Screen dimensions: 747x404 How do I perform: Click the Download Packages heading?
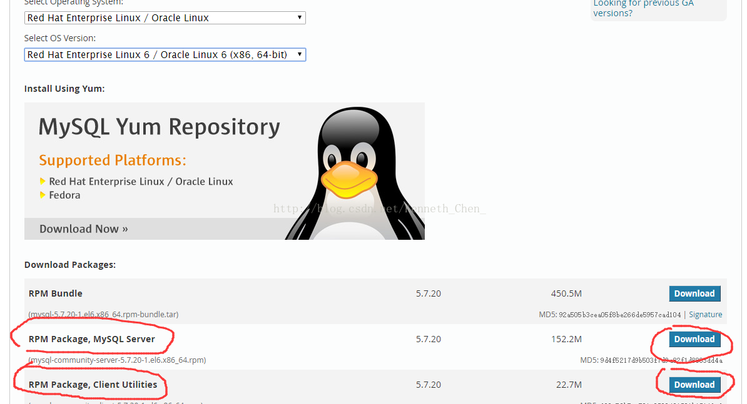point(70,265)
